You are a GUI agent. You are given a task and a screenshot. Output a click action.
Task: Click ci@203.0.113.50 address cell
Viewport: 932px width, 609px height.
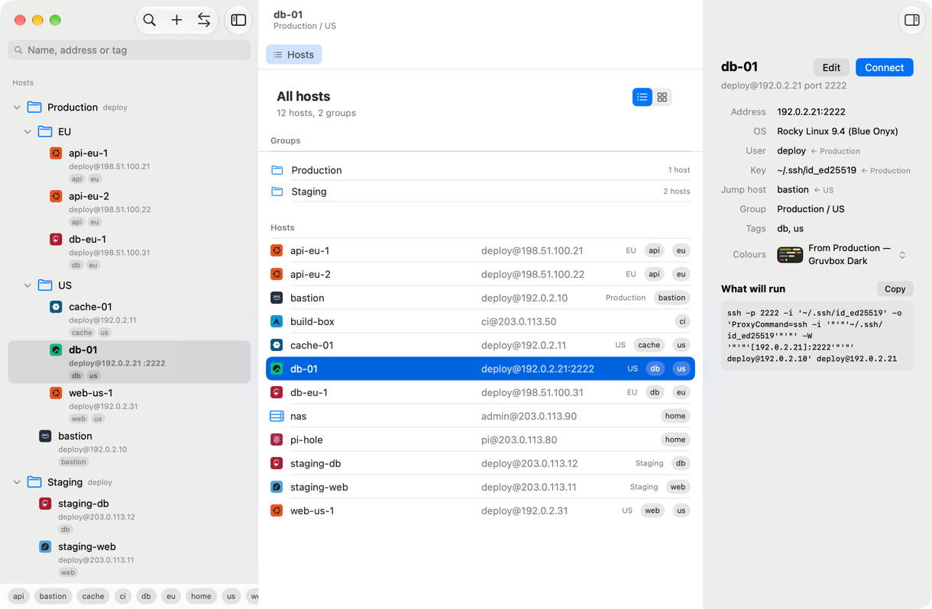(x=519, y=322)
